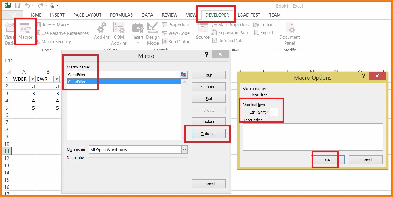
Task: Click the Undo arrow
Action: point(27,5)
